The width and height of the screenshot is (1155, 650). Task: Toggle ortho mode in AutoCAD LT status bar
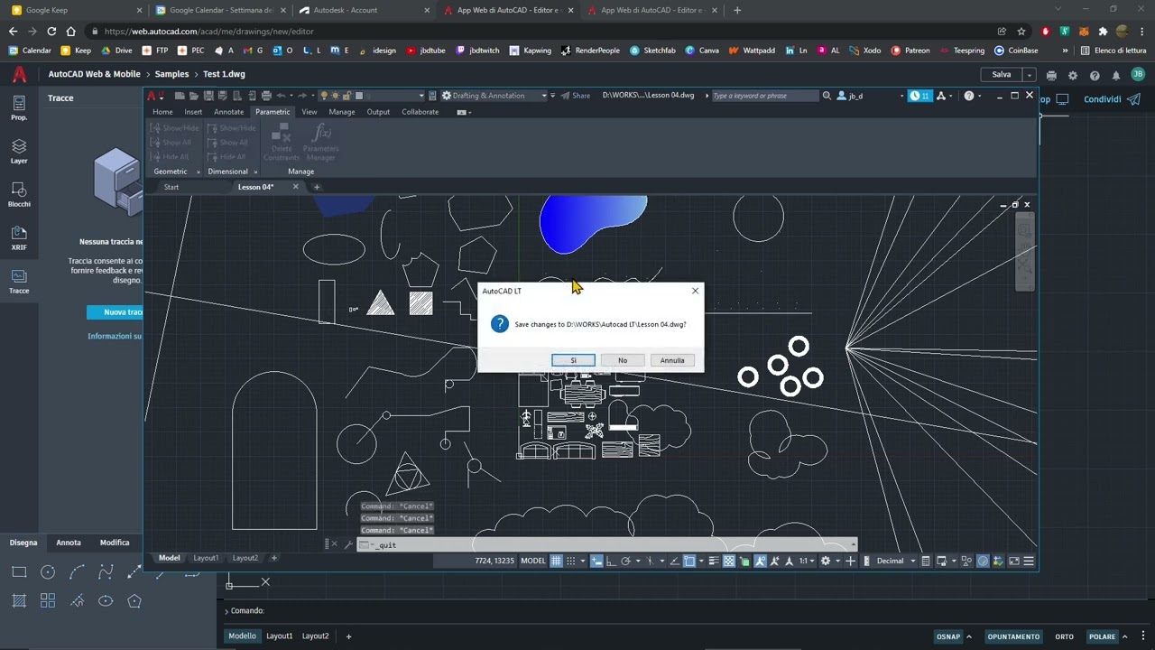[x=612, y=561]
